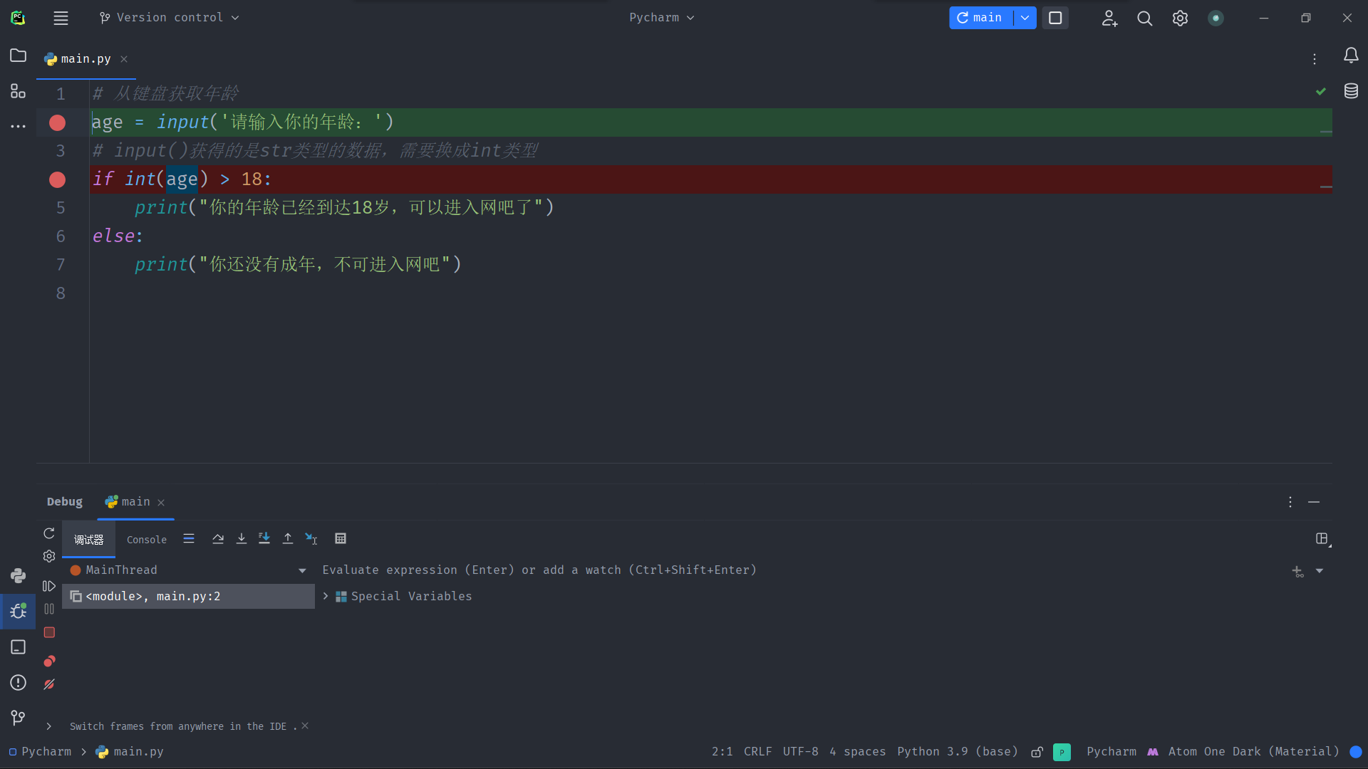Click Python 3.9 (base) interpreter in status bar
The height and width of the screenshot is (769, 1368).
[x=958, y=752]
